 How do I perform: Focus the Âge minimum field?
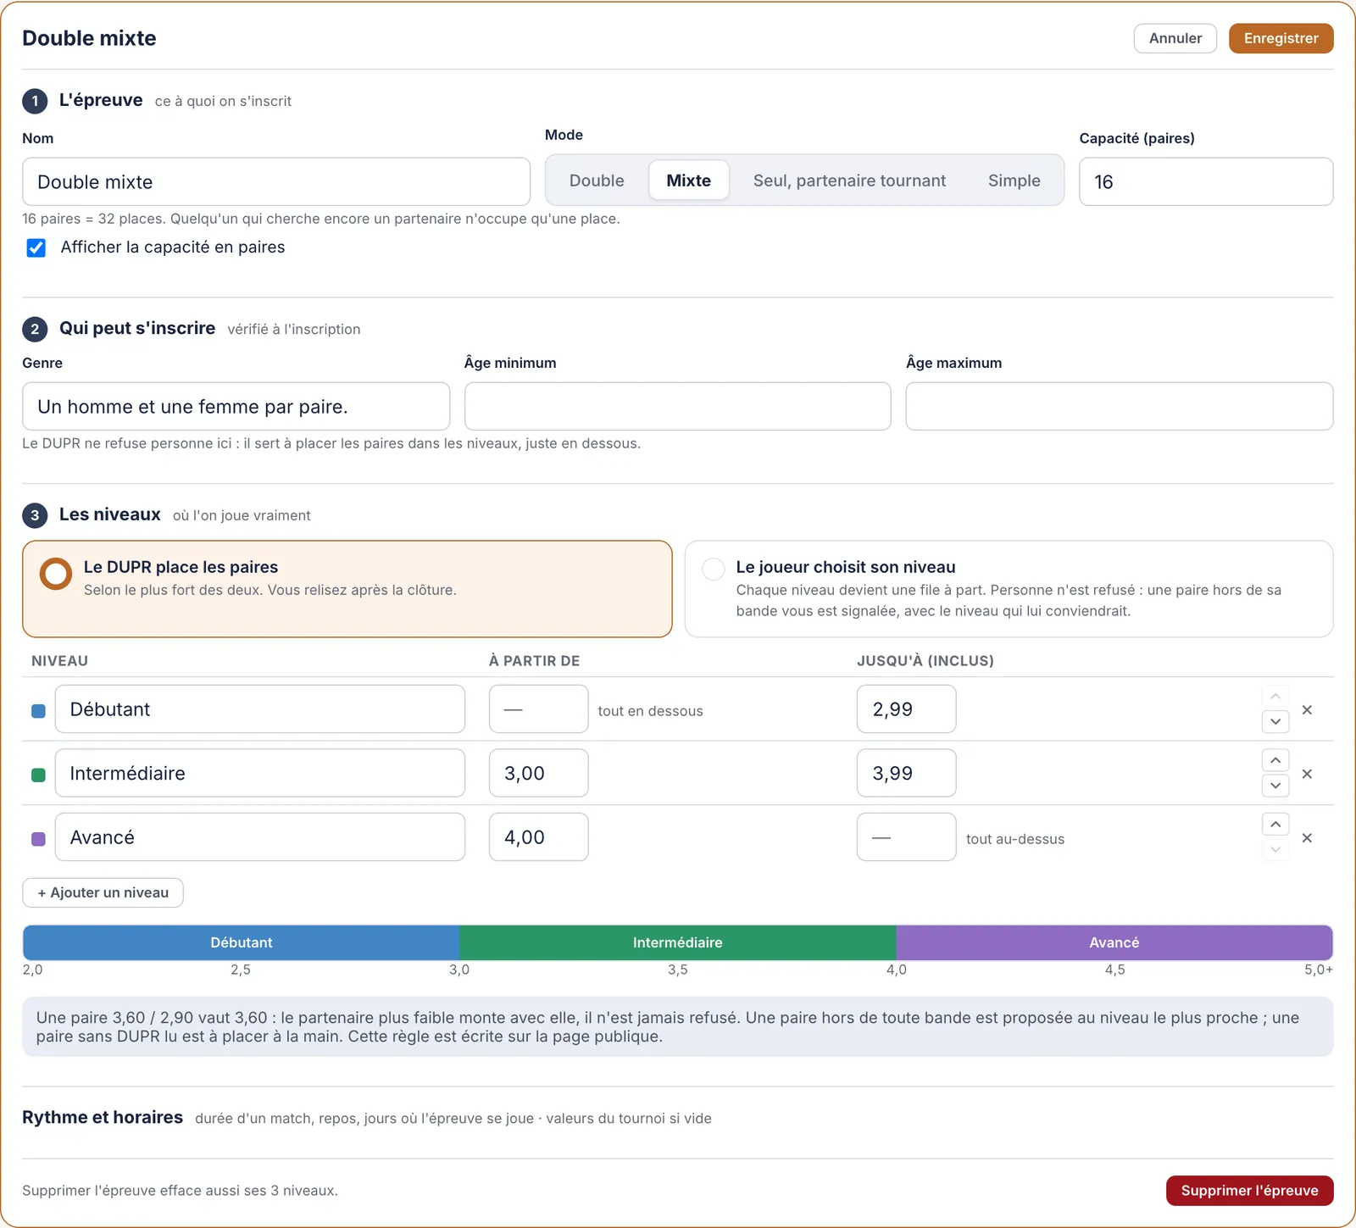[677, 407]
